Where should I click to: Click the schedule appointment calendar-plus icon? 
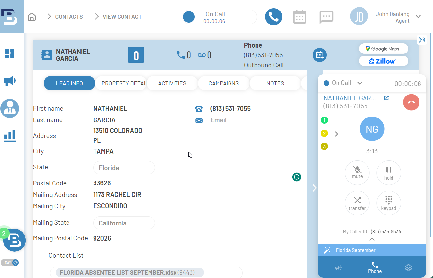point(320,55)
